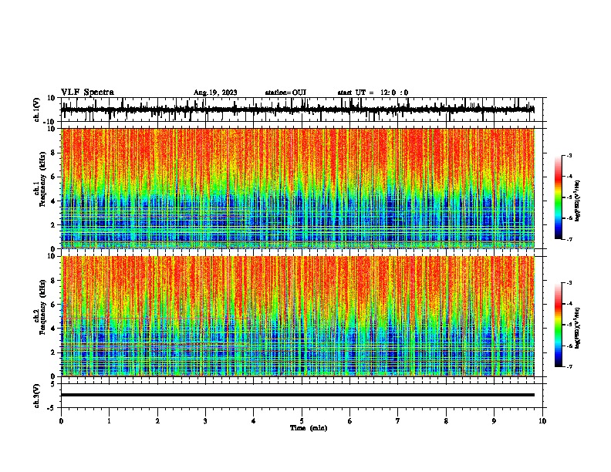Click the flat black ch.3 signal trace
This screenshot has height=472, width=611.
click(x=298, y=395)
